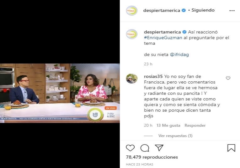
Task: Open despiertamerica profile picture in header
Action: coord(132,11)
